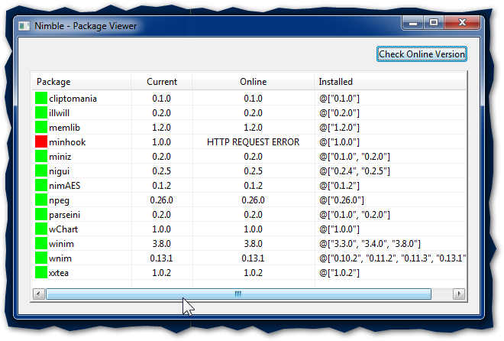Maximize the Nimble Package Viewer window

click(x=433, y=24)
